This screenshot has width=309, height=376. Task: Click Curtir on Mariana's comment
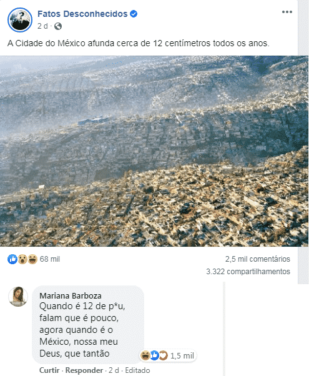pyautogui.click(x=49, y=370)
